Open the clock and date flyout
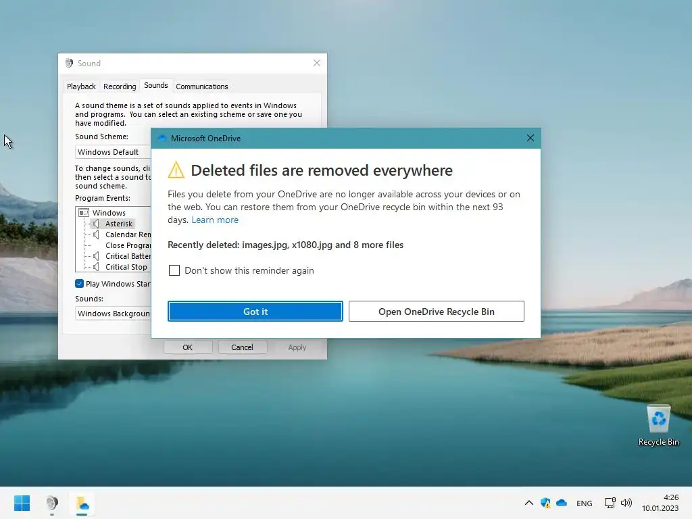The height and width of the screenshot is (519, 692). pos(660,503)
